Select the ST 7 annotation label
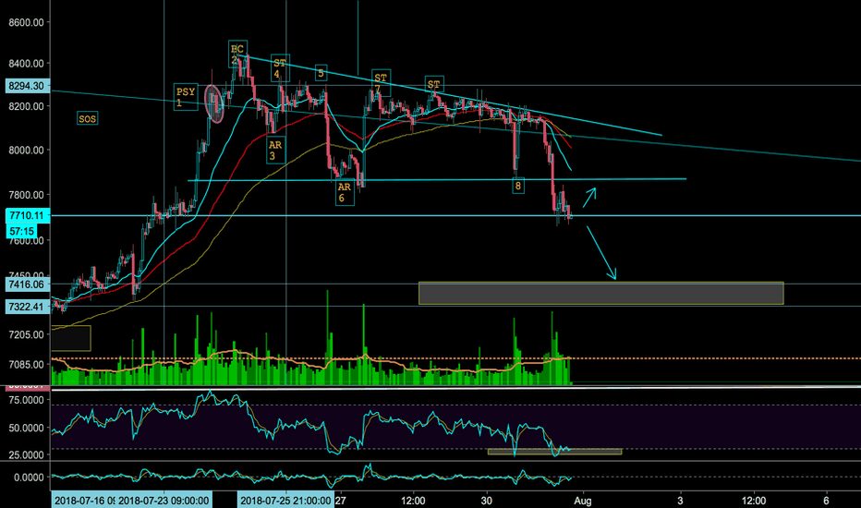The width and height of the screenshot is (861, 508). 381,83
